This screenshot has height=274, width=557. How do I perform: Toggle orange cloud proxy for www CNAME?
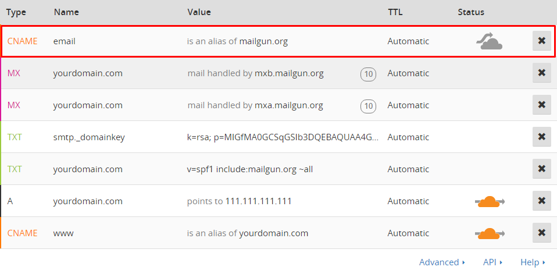pos(490,233)
